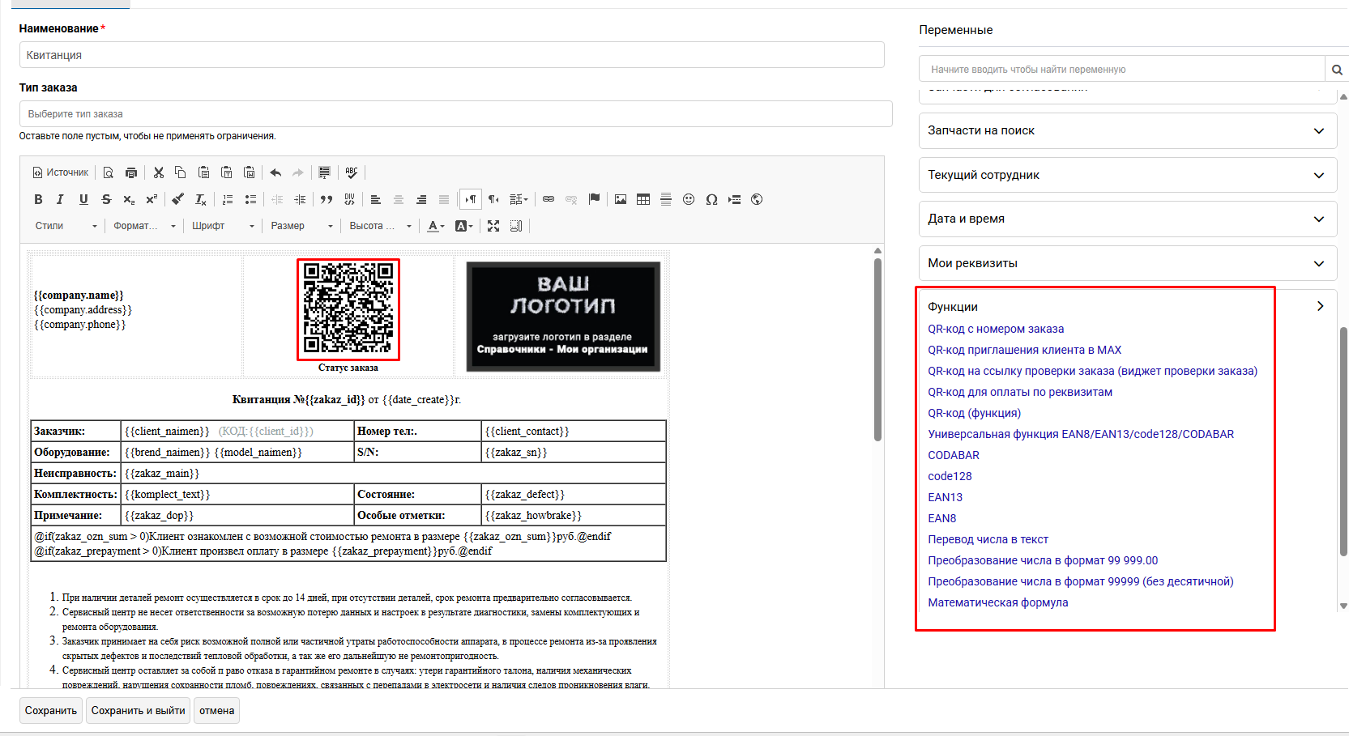Insert a special character (Omega)
Viewport: 1349px width, 736px height.
coord(711,199)
